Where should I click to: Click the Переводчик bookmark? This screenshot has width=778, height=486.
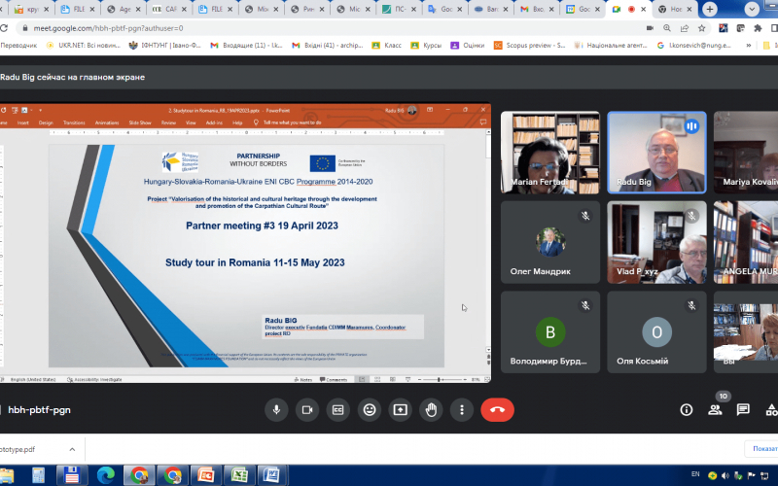[18, 45]
